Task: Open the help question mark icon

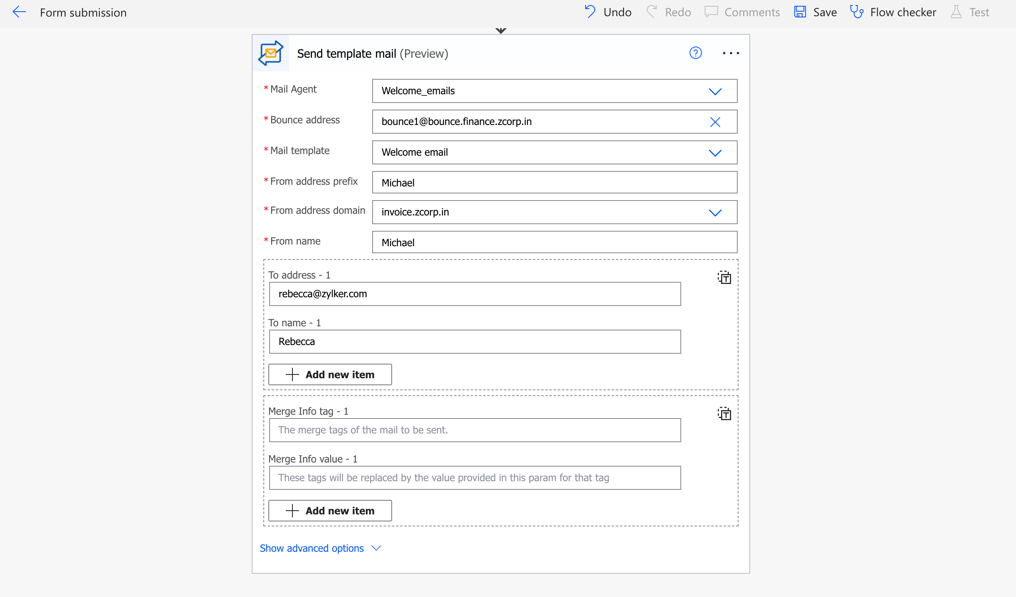Action: point(695,53)
